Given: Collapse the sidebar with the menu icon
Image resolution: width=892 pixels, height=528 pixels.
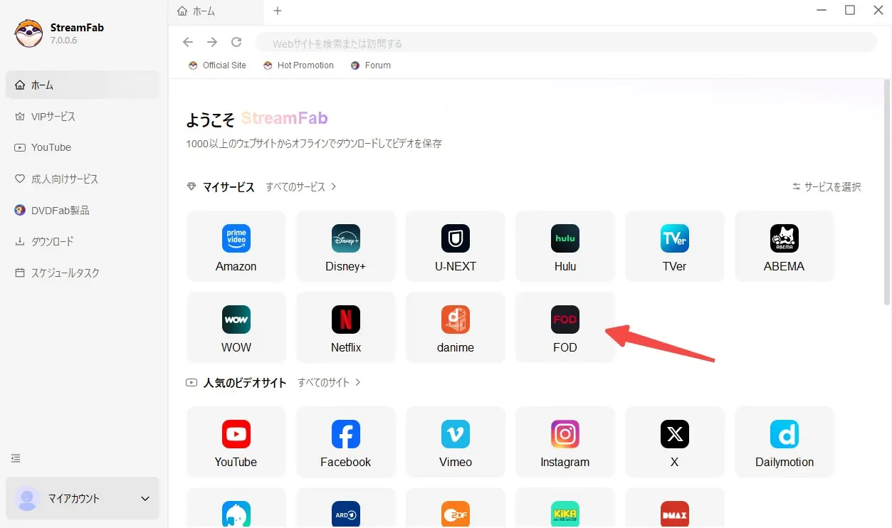Looking at the screenshot, I should pyautogui.click(x=16, y=458).
